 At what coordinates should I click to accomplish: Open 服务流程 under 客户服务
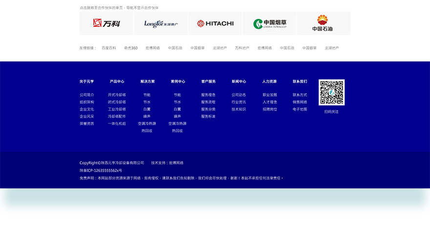tap(208, 102)
